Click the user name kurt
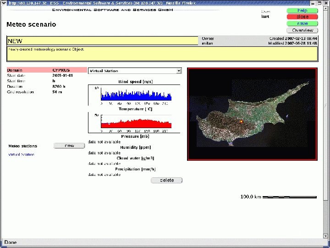Image resolution: width=330 pixels, height=248 pixels. click(x=265, y=17)
